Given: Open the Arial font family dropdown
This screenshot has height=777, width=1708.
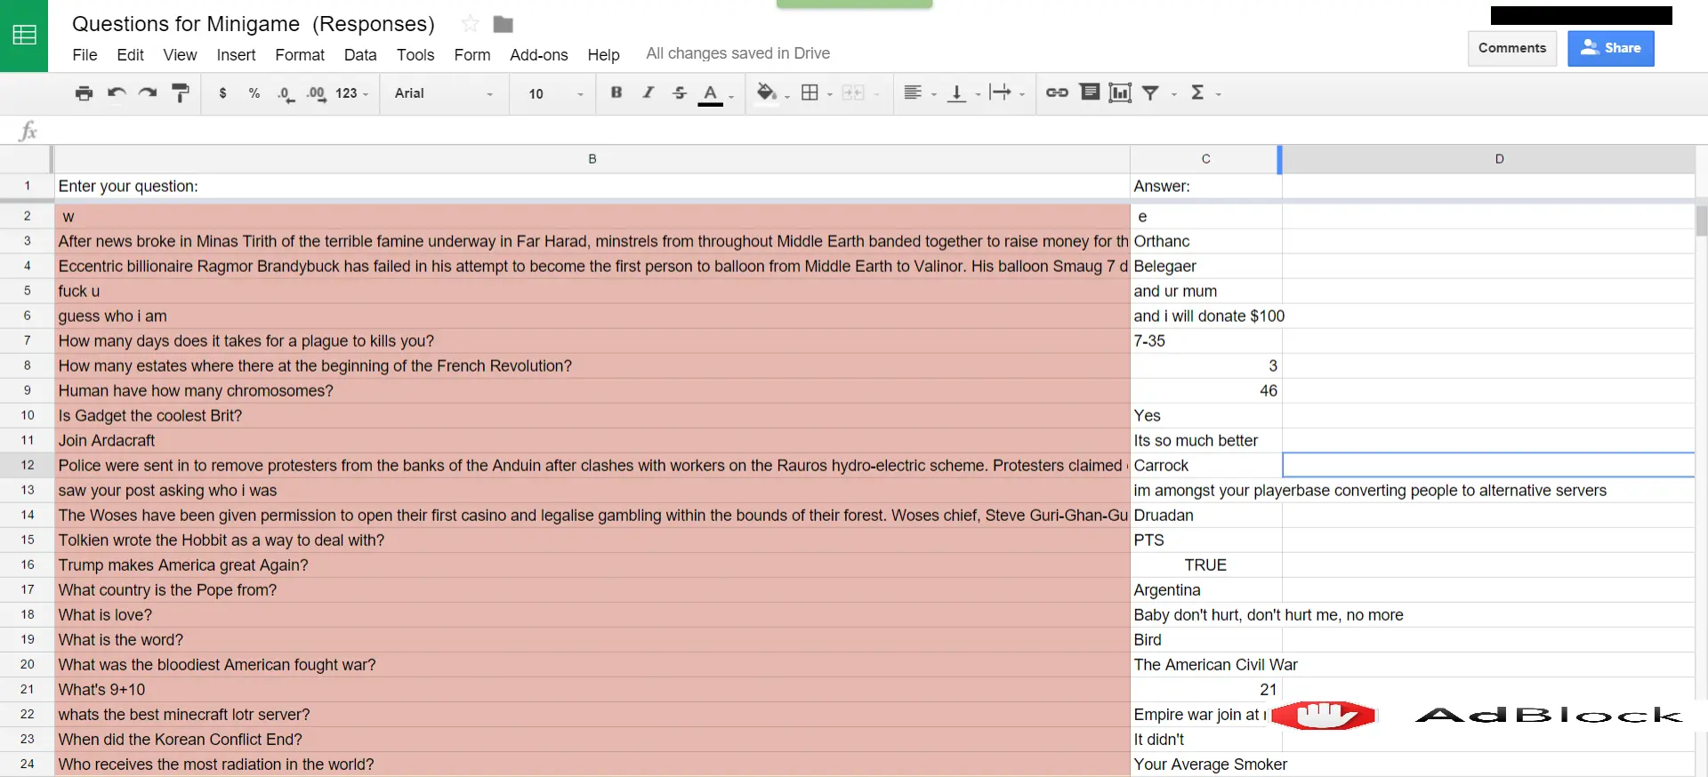Looking at the screenshot, I should point(443,93).
